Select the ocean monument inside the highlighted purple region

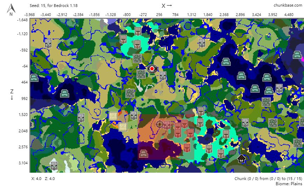[x=144, y=154]
